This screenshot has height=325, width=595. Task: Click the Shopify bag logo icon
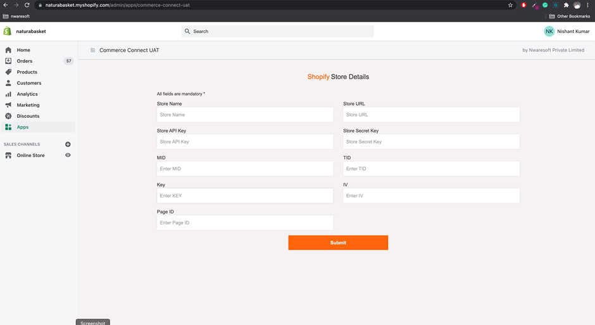(x=8, y=31)
